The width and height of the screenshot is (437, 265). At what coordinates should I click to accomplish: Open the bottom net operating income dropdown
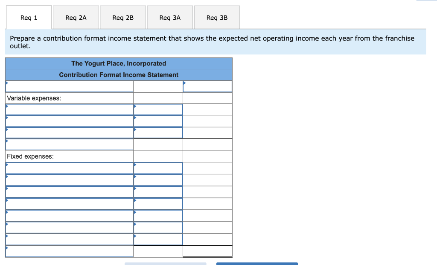coord(68,251)
